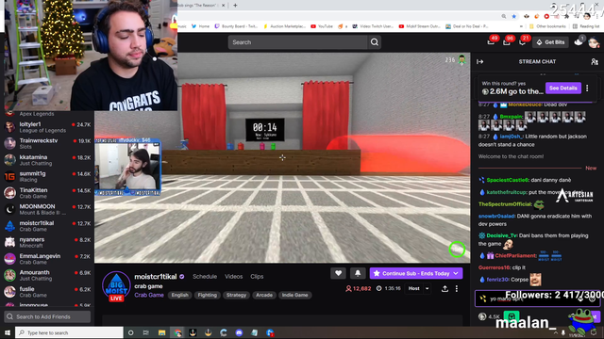Image resolution: width=604 pixels, height=339 pixels.
Task: Open whispers inbox with 96 badge
Action: (507, 41)
